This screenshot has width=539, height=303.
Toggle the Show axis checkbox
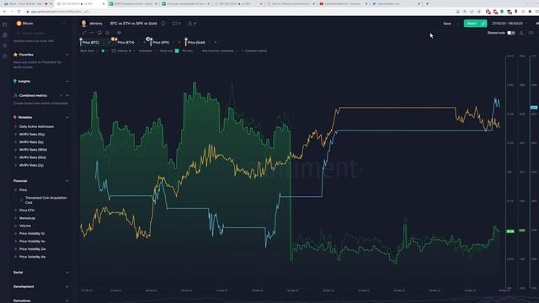click(177, 50)
